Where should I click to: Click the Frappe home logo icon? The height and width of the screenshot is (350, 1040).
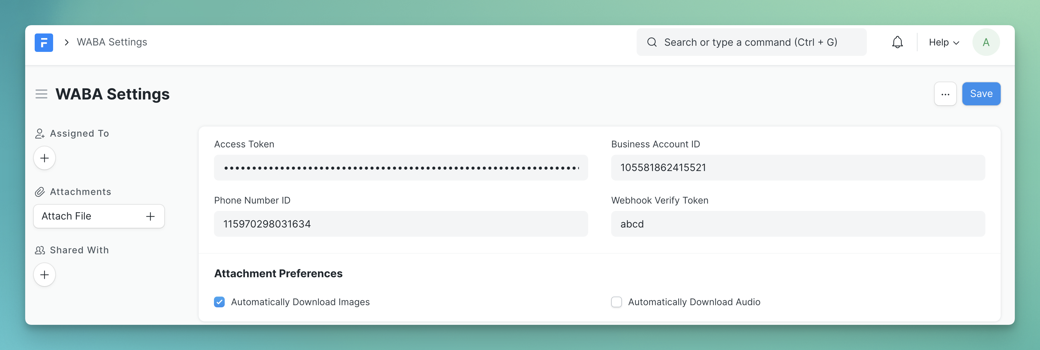(x=44, y=42)
